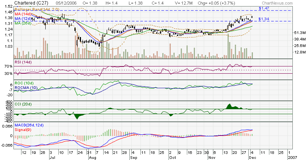307x160 pixels.
Task: Click the ROC -20 axis label
Action: (x=10, y=95)
